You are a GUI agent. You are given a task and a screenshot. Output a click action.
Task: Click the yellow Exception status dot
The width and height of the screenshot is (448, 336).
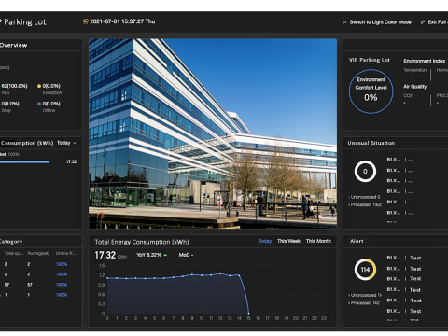[39, 86]
